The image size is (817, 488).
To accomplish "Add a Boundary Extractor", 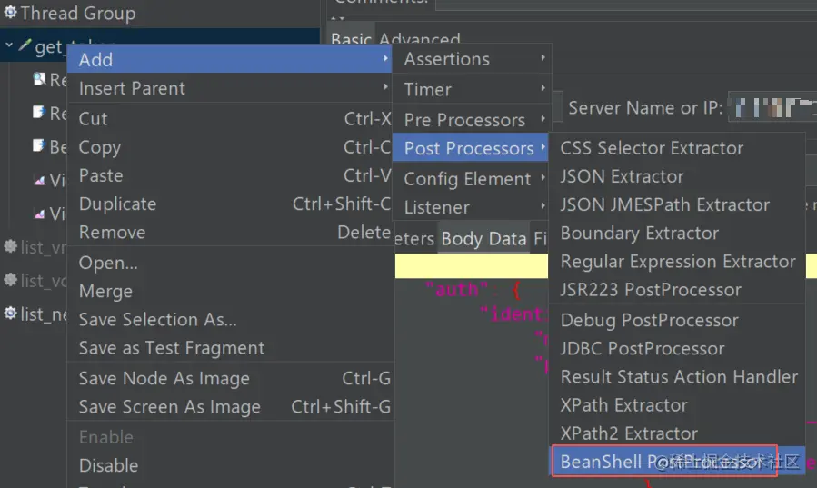I will coord(677,234).
